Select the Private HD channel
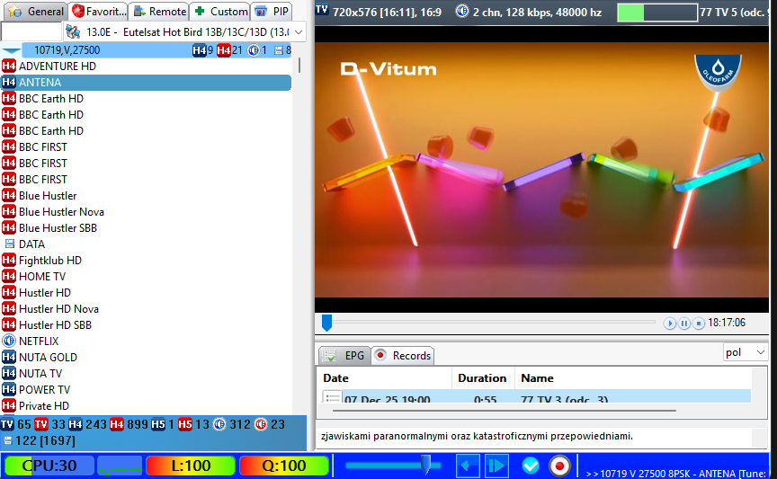Viewport: 777px width, 479px height. [147, 405]
